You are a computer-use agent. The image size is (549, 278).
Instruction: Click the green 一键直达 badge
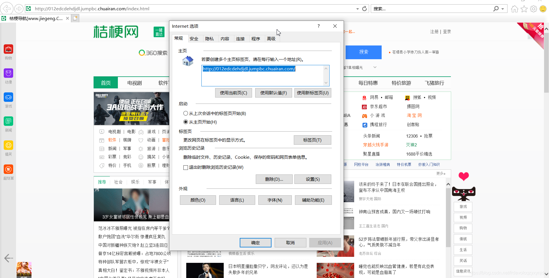tap(159, 32)
